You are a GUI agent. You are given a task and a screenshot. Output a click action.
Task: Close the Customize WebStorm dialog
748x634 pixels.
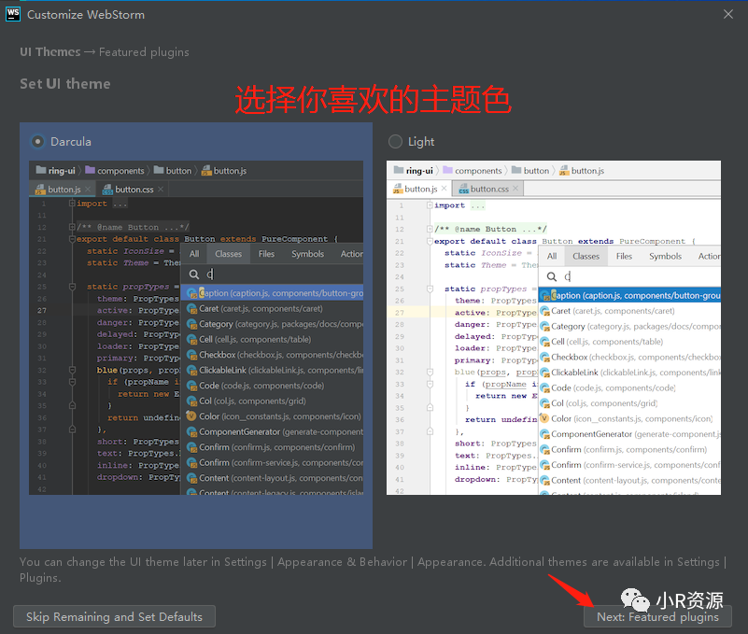pos(728,14)
